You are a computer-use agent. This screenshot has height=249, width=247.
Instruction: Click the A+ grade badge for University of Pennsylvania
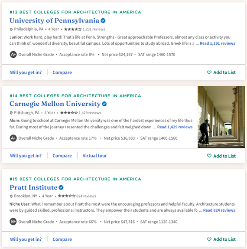[13, 55]
